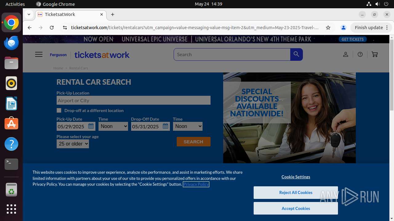Launch Google Chrome from dock
The height and width of the screenshot is (221, 394).
[11, 23]
